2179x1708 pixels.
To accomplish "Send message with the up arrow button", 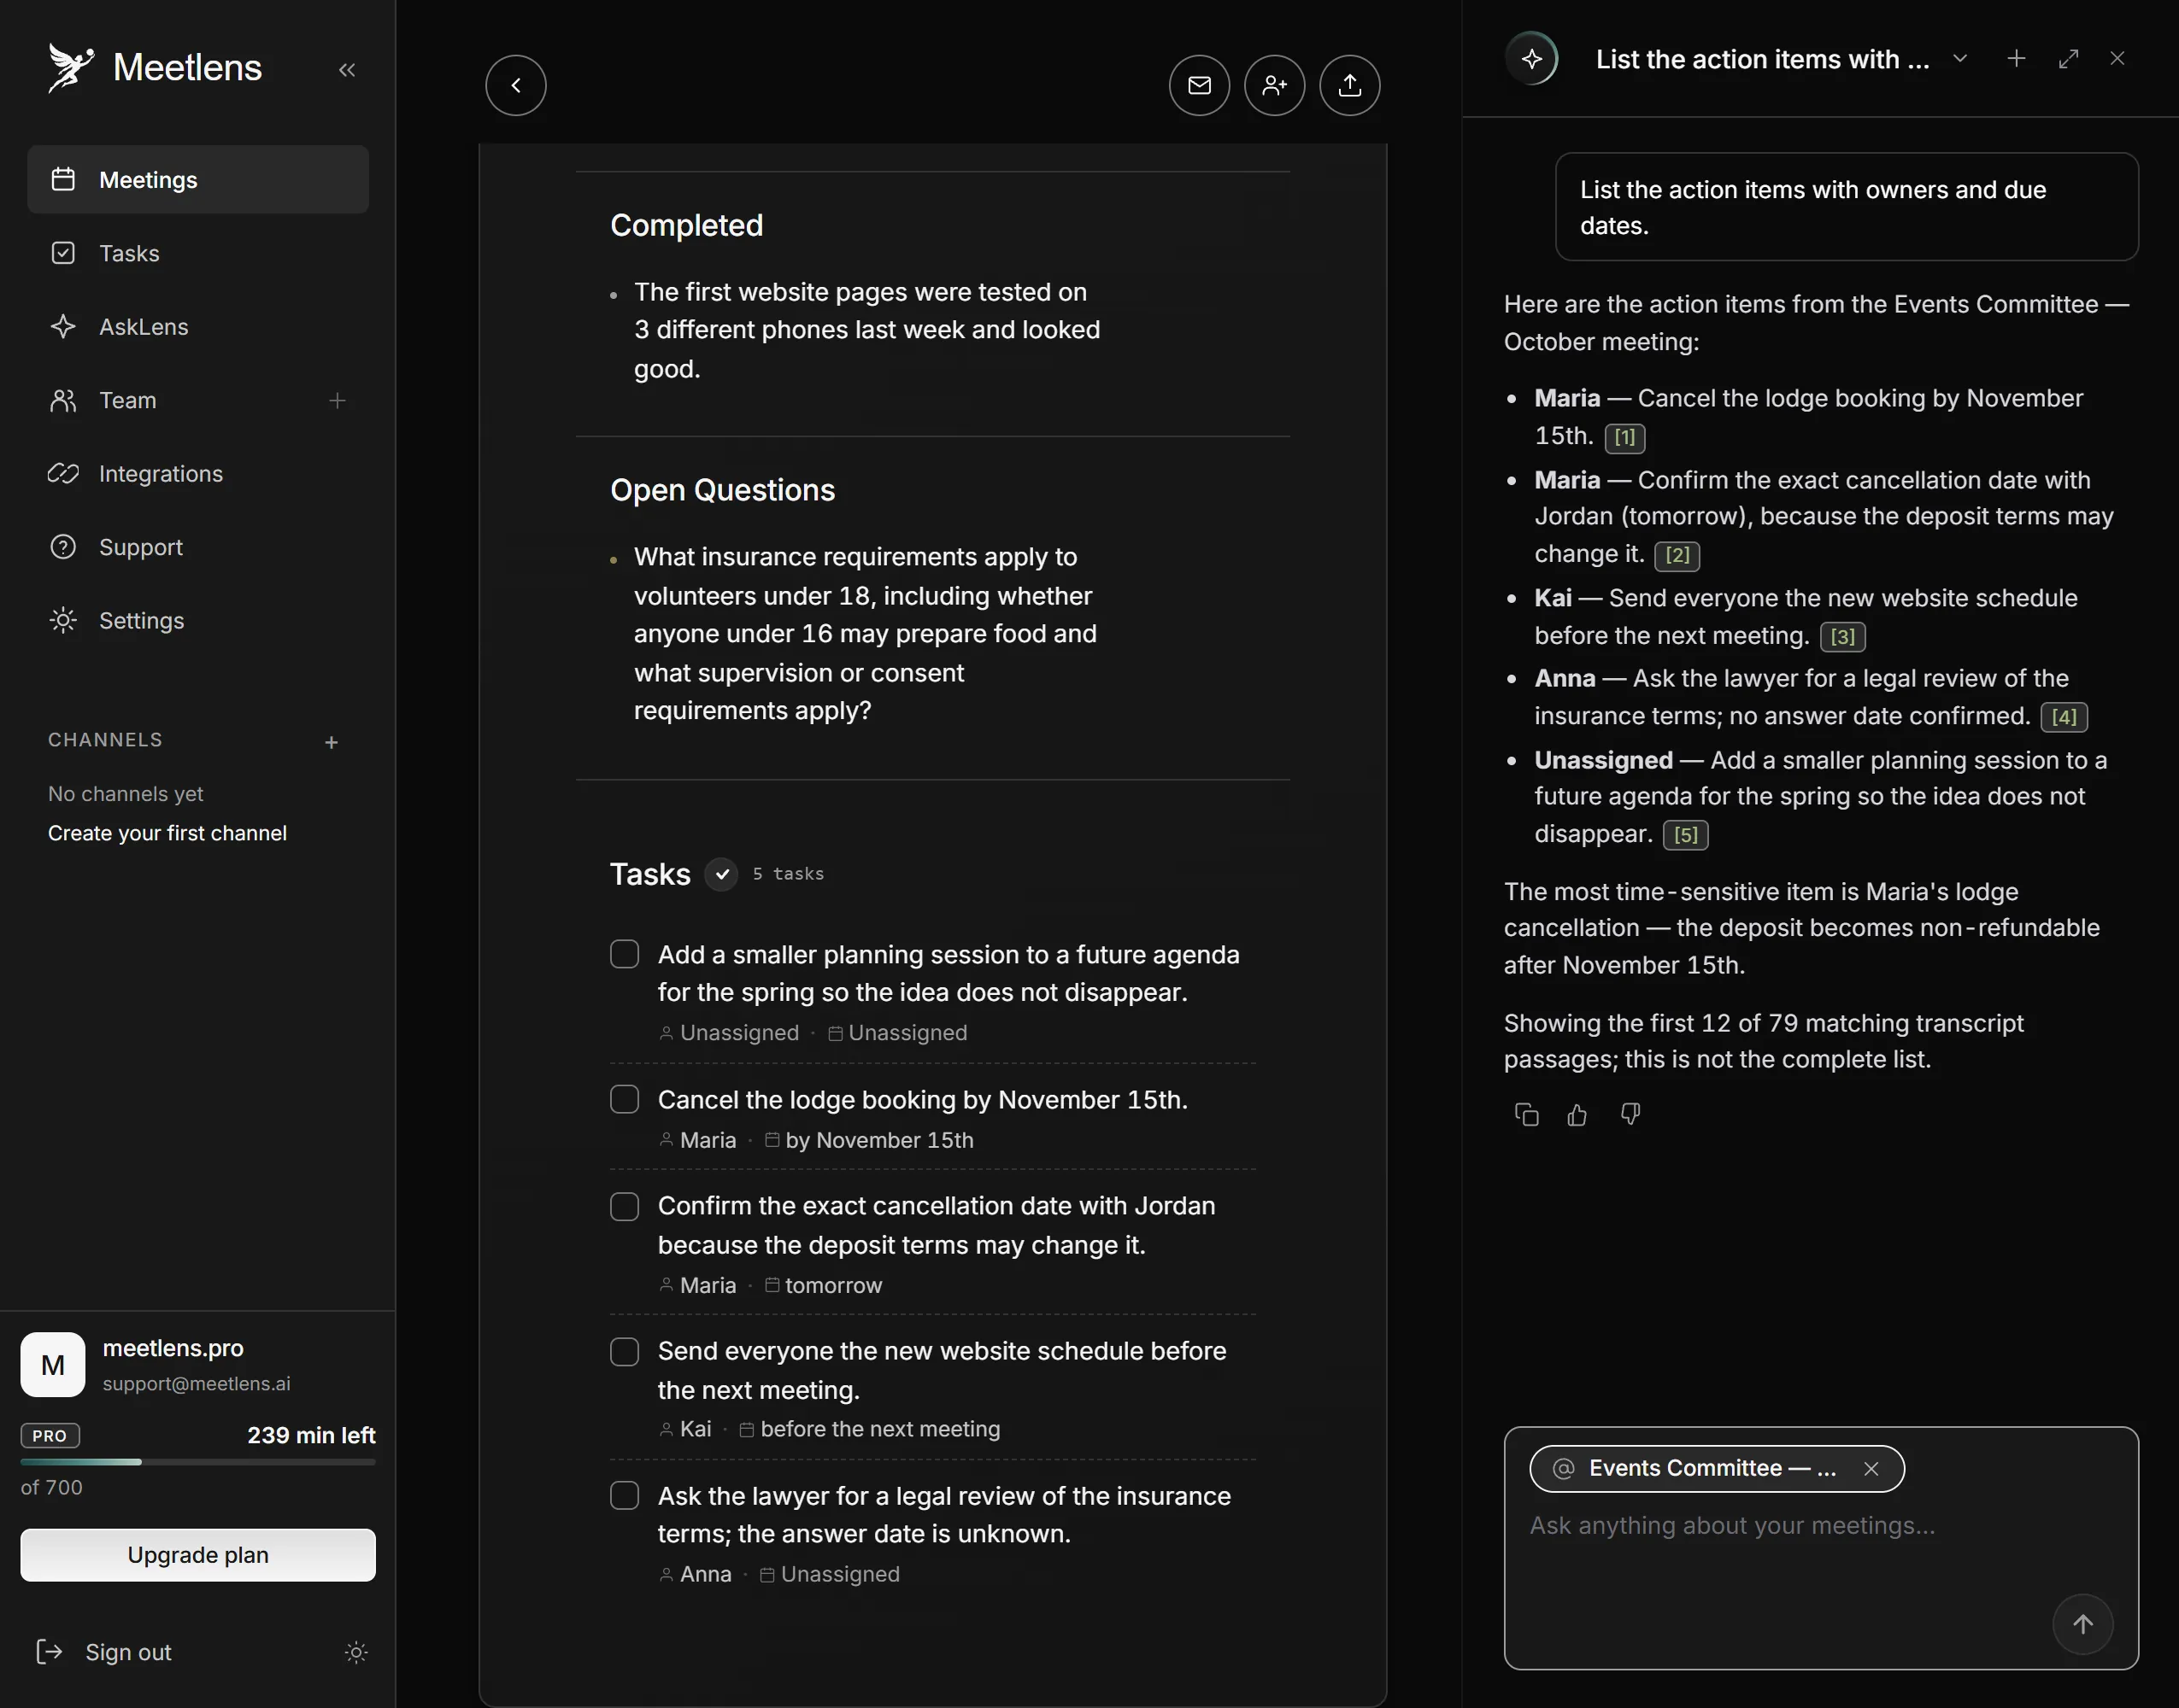I will (2083, 1624).
